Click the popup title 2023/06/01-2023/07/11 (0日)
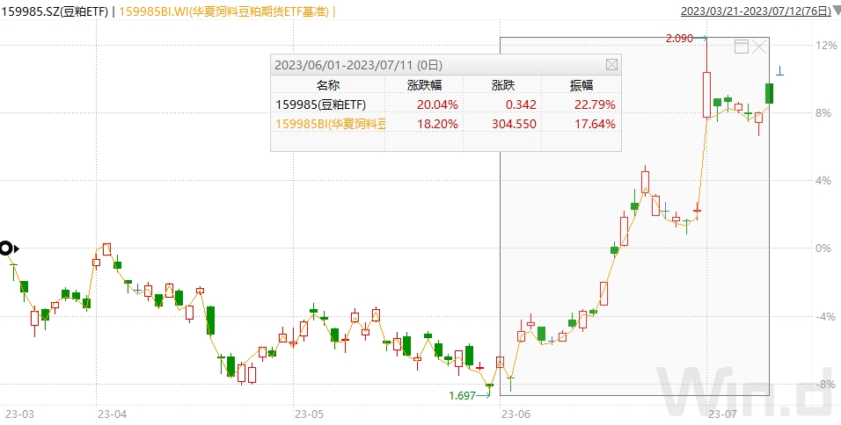841x425 pixels. tap(358, 65)
